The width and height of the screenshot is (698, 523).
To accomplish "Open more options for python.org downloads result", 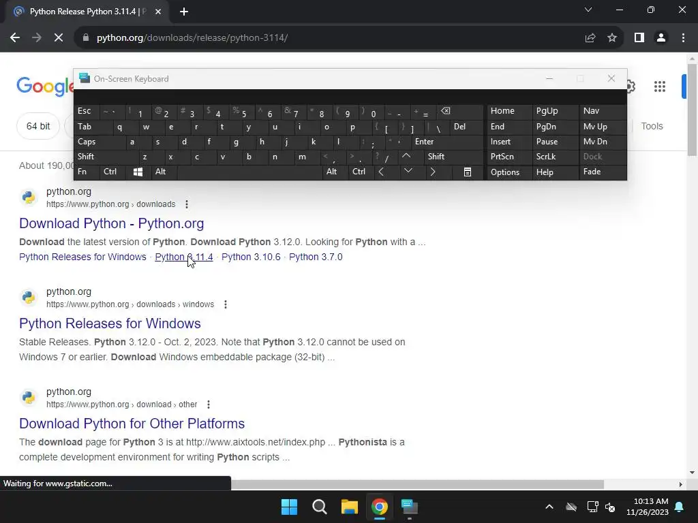I will (x=187, y=204).
